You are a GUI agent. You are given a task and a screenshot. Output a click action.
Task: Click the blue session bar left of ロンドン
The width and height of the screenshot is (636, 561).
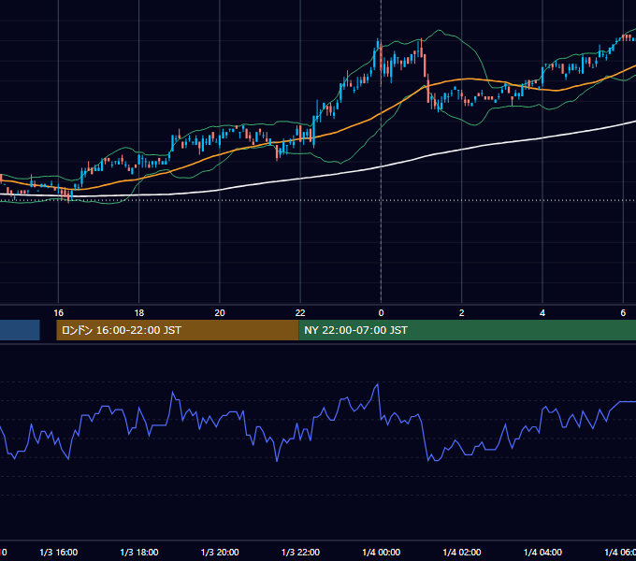pos(20,330)
